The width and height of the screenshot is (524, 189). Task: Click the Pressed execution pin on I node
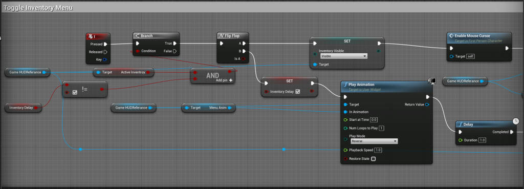coord(105,44)
